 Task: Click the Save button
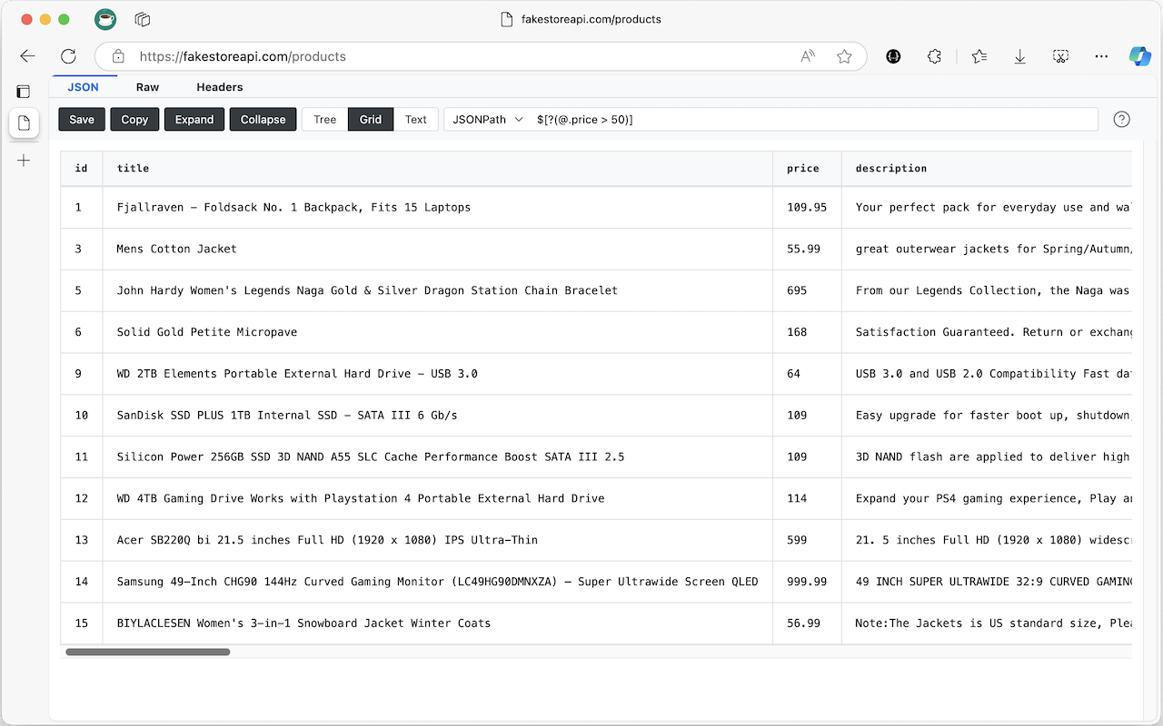[82, 119]
